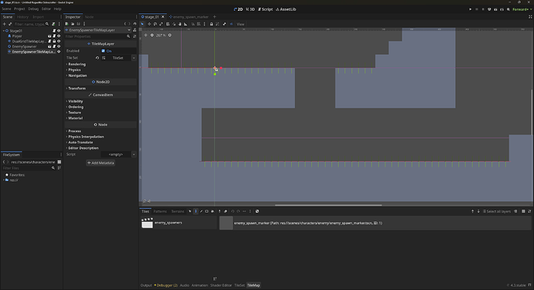Toggle the lock on DualGridTileMapLayer

coord(54,41)
